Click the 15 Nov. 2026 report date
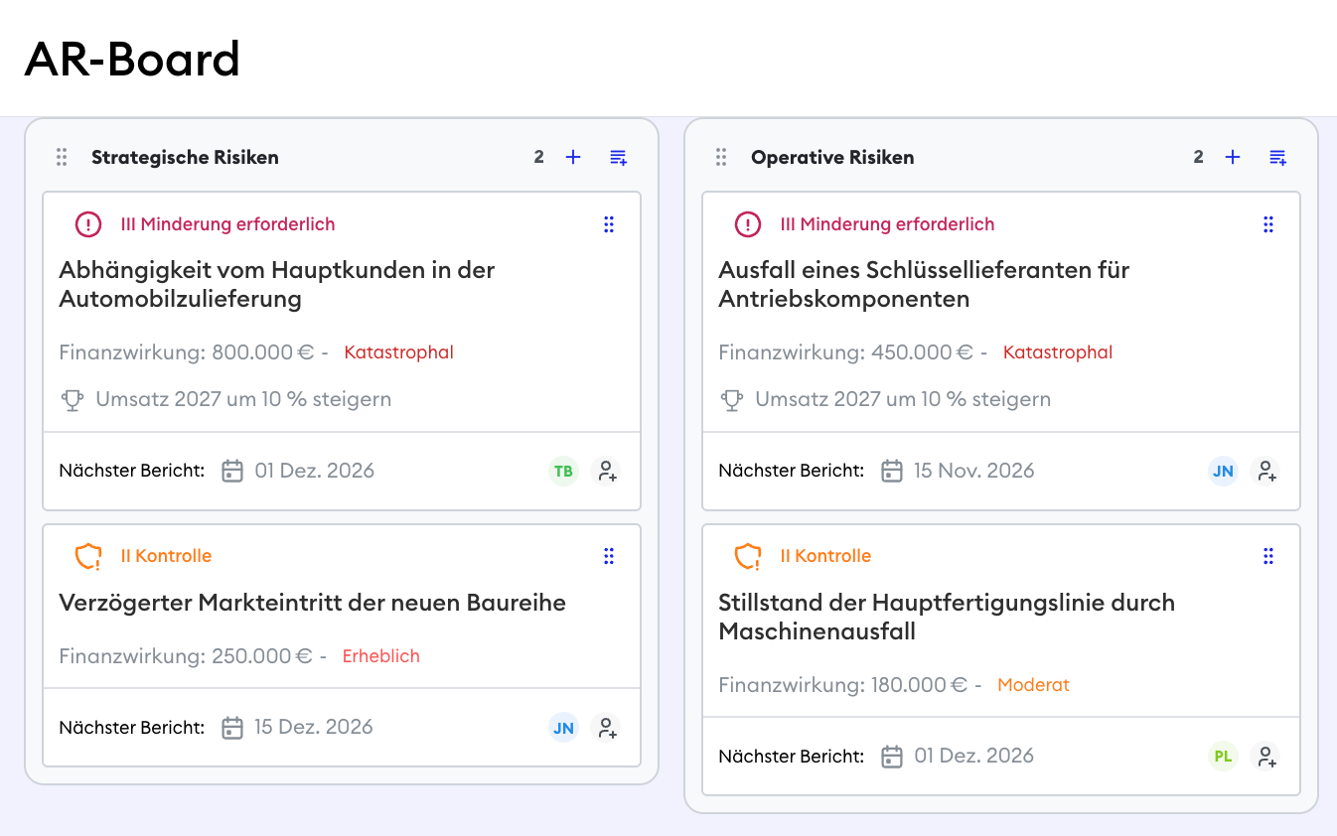The image size is (1337, 836). [x=974, y=471]
